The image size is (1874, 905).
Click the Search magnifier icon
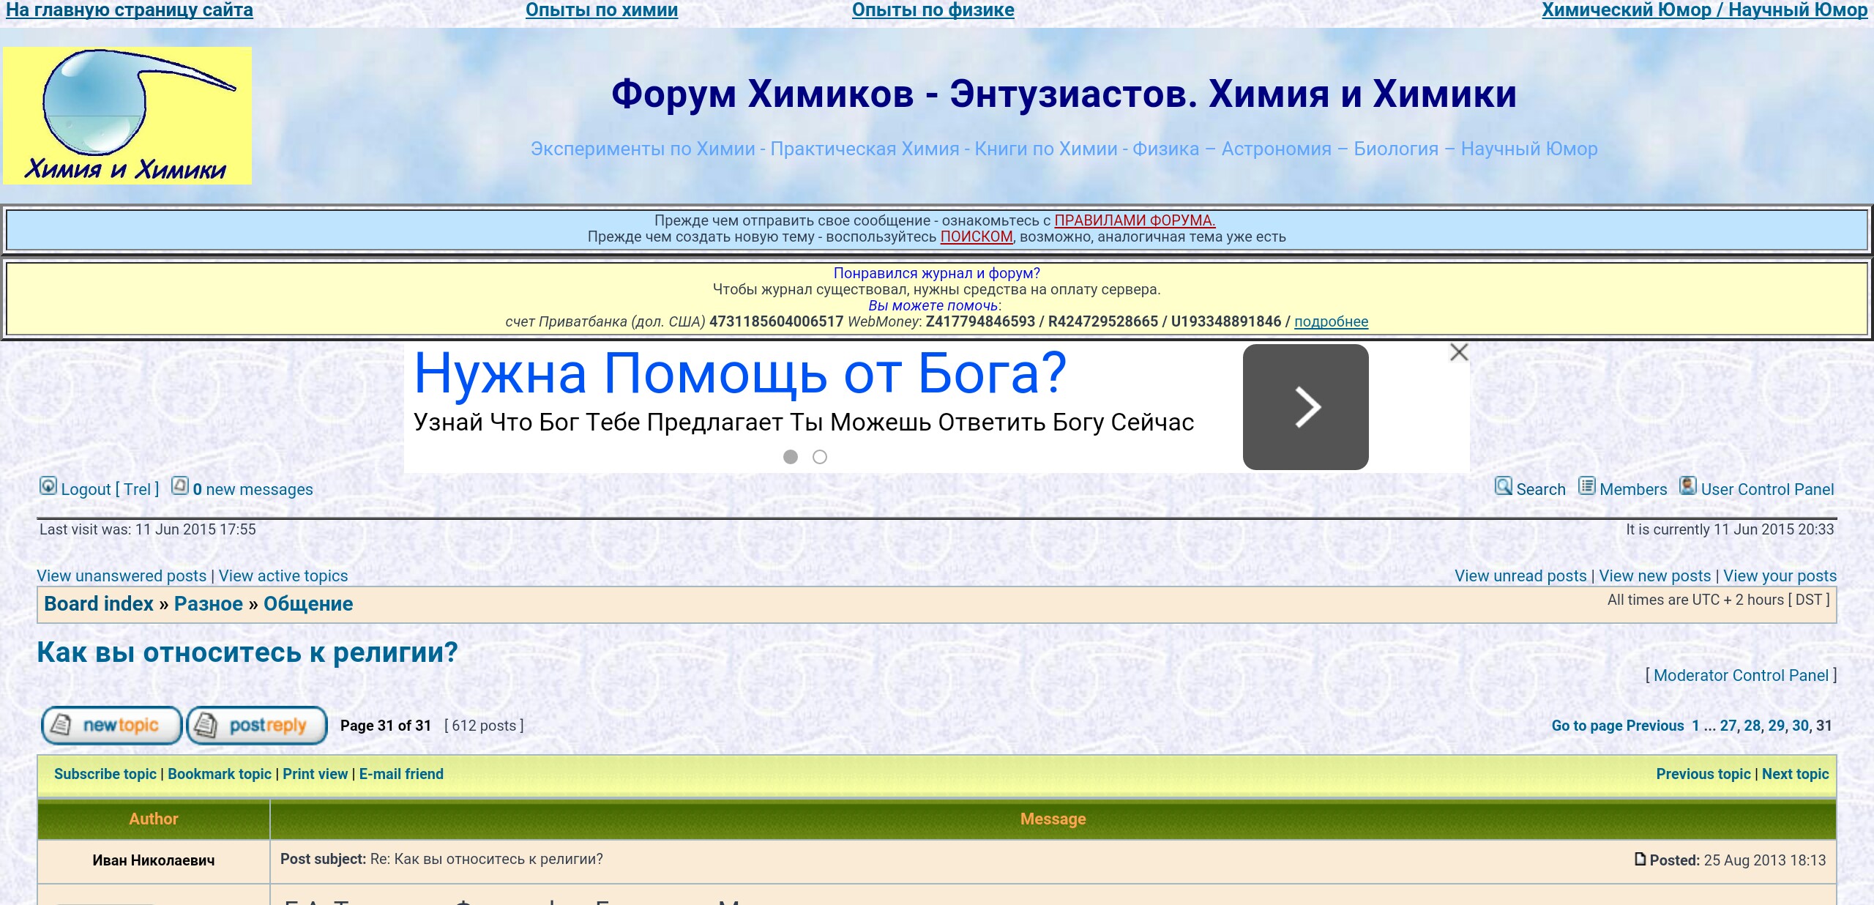tap(1503, 486)
